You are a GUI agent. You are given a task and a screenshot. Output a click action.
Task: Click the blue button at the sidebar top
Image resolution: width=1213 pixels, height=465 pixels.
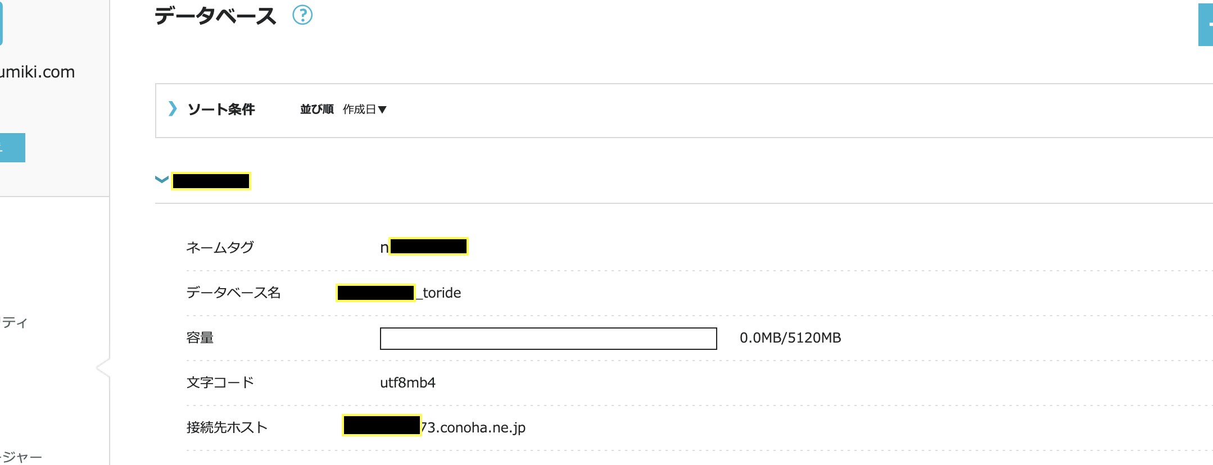tap(2, 22)
